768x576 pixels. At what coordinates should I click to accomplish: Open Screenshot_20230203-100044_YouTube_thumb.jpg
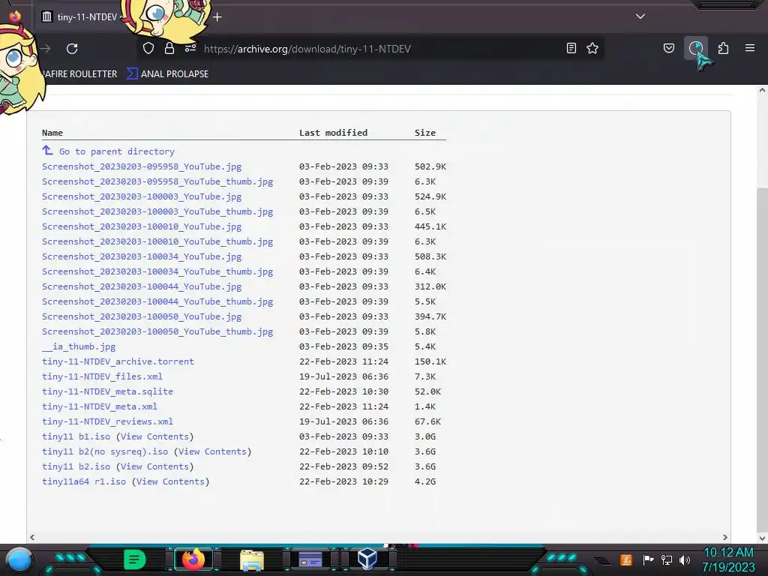tap(157, 301)
